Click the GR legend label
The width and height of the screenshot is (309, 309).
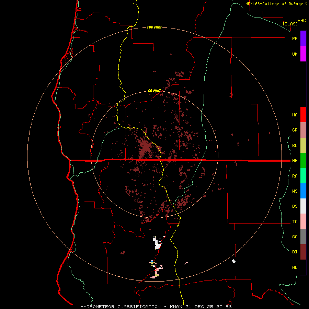[x=295, y=130]
